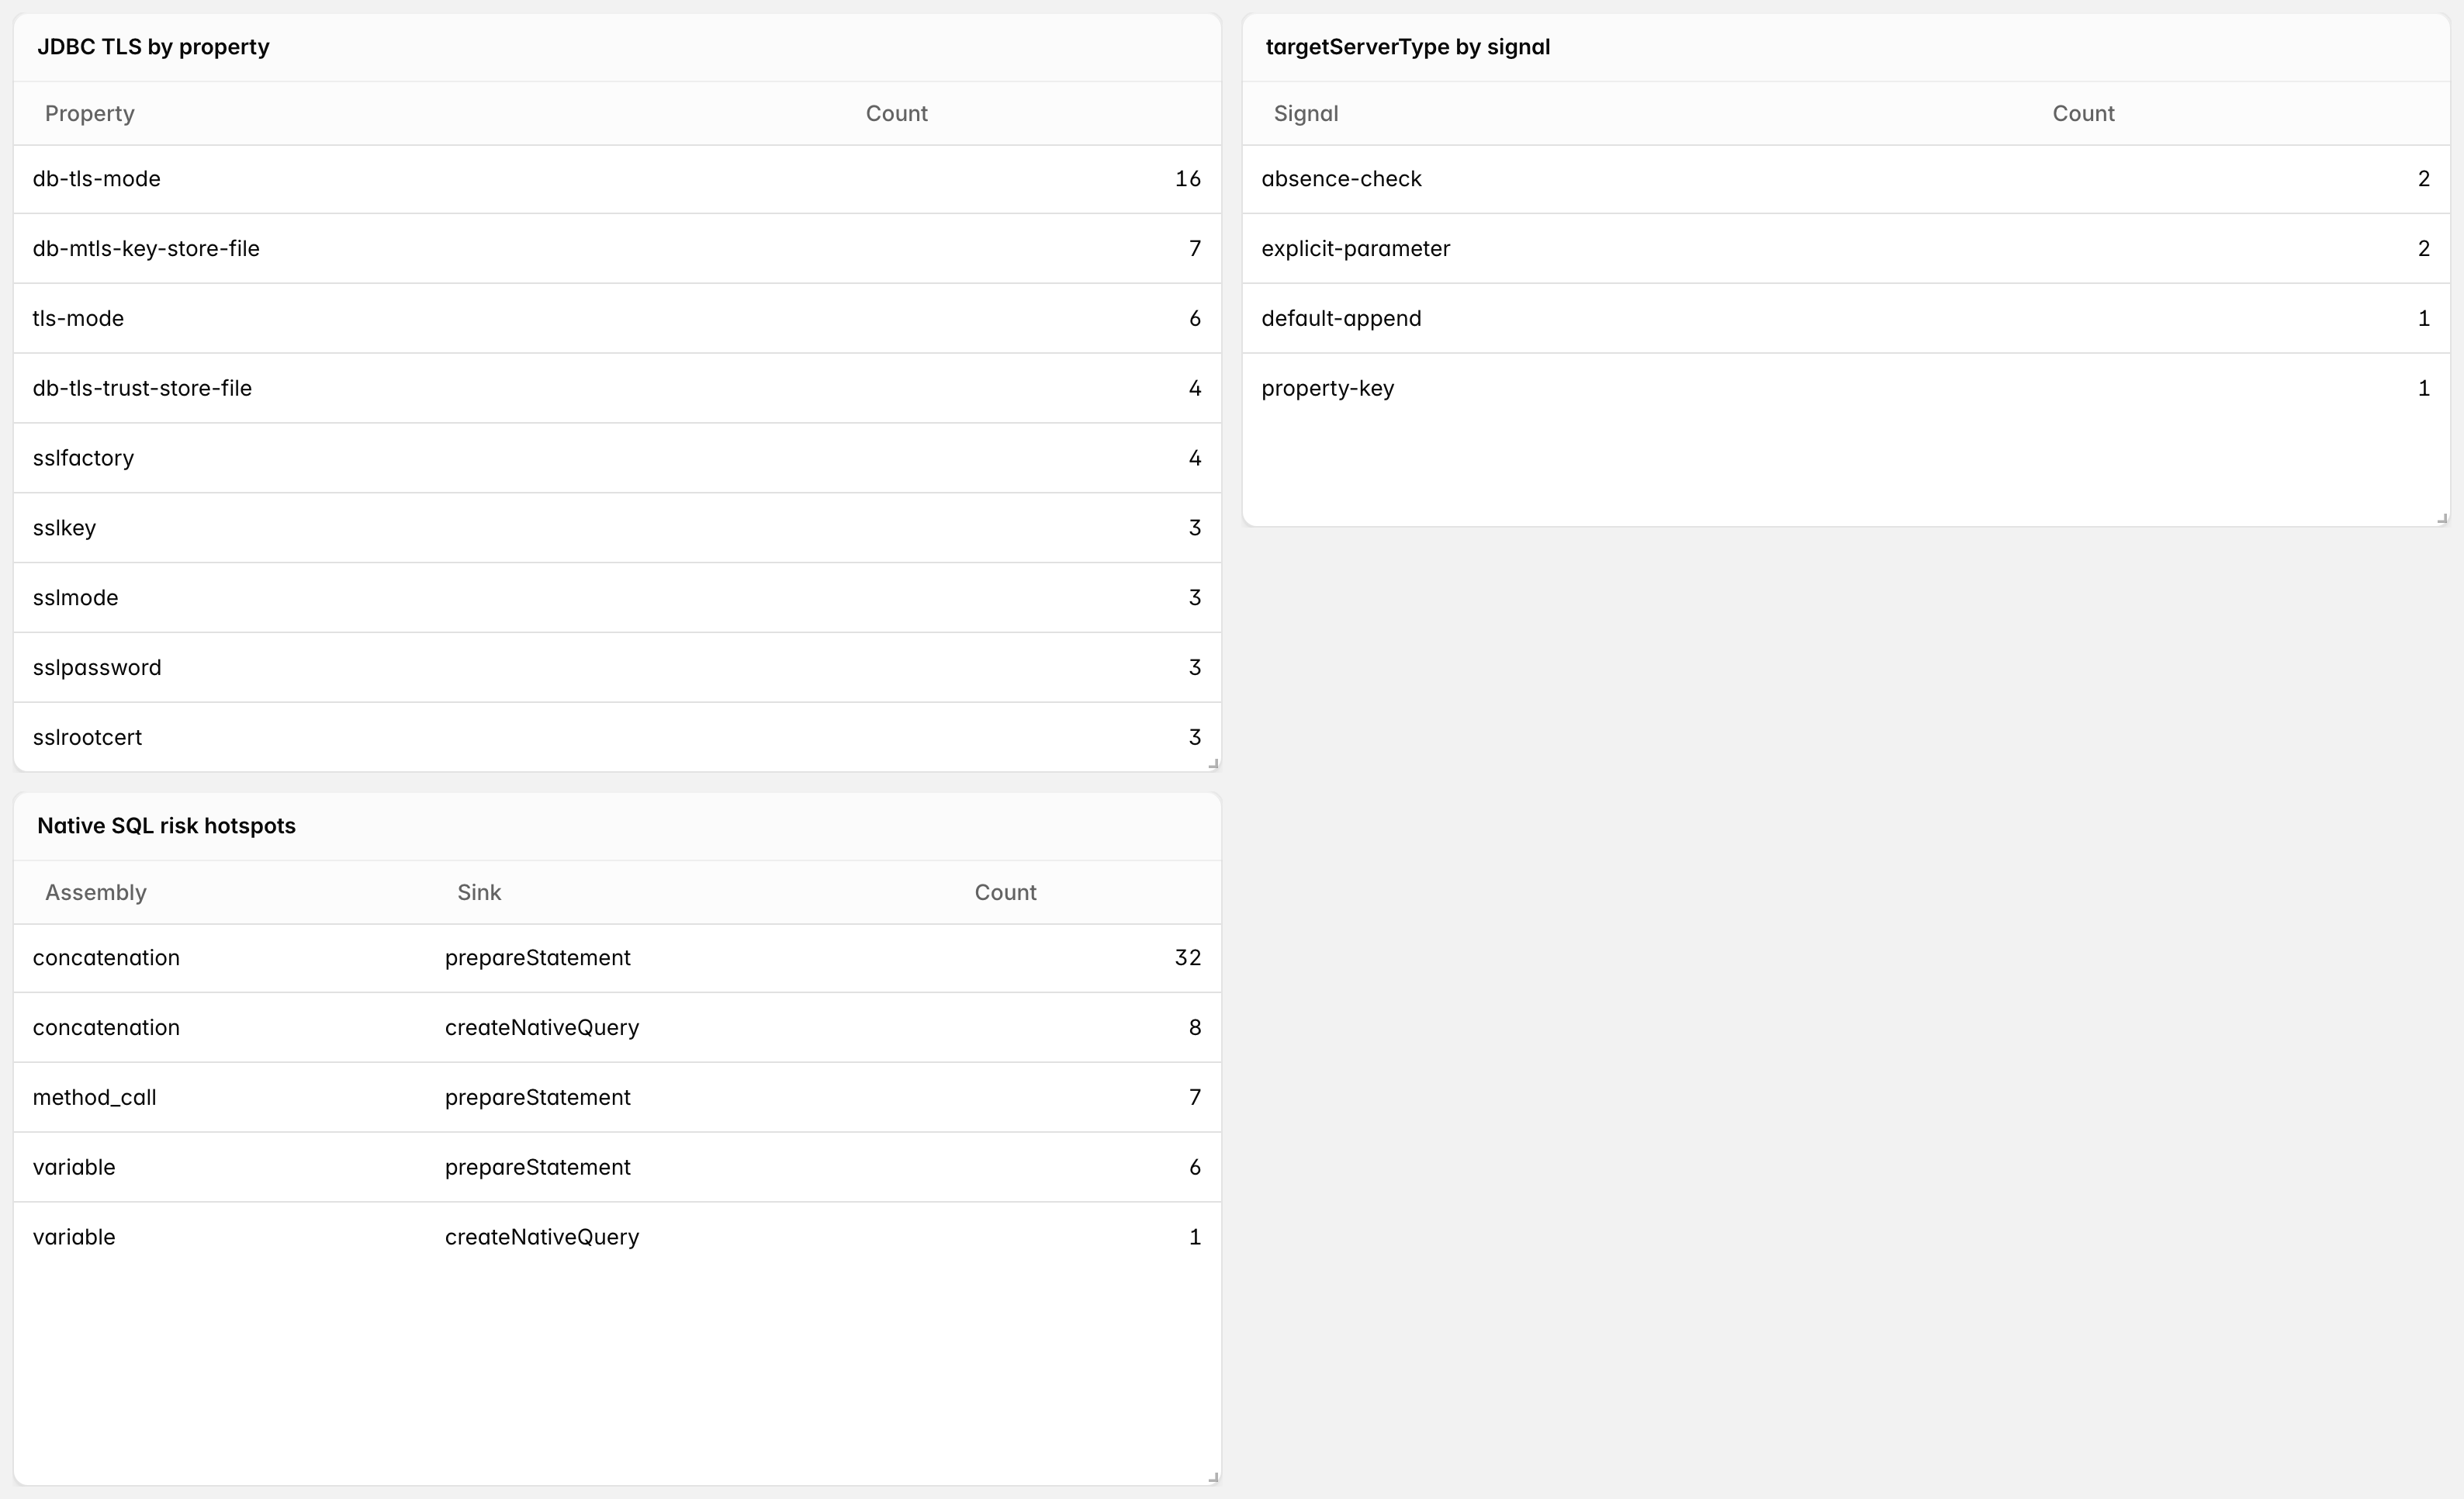
Task: Select the sslrootcert row
Action: tap(617, 737)
